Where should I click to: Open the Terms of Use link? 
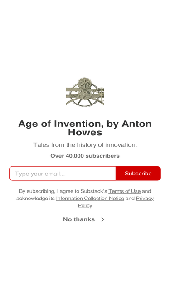[124, 191]
